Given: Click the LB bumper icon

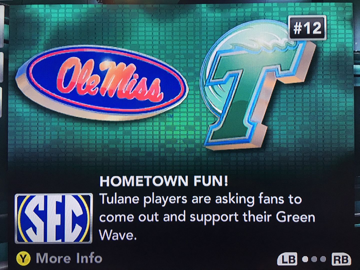Looking at the screenshot, I should click(287, 259).
